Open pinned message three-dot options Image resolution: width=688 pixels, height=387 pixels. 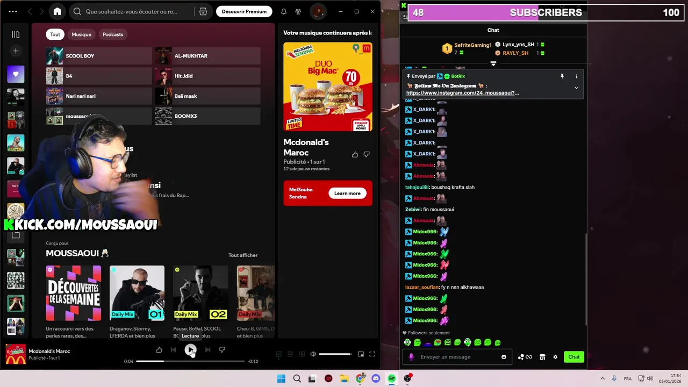576,76
